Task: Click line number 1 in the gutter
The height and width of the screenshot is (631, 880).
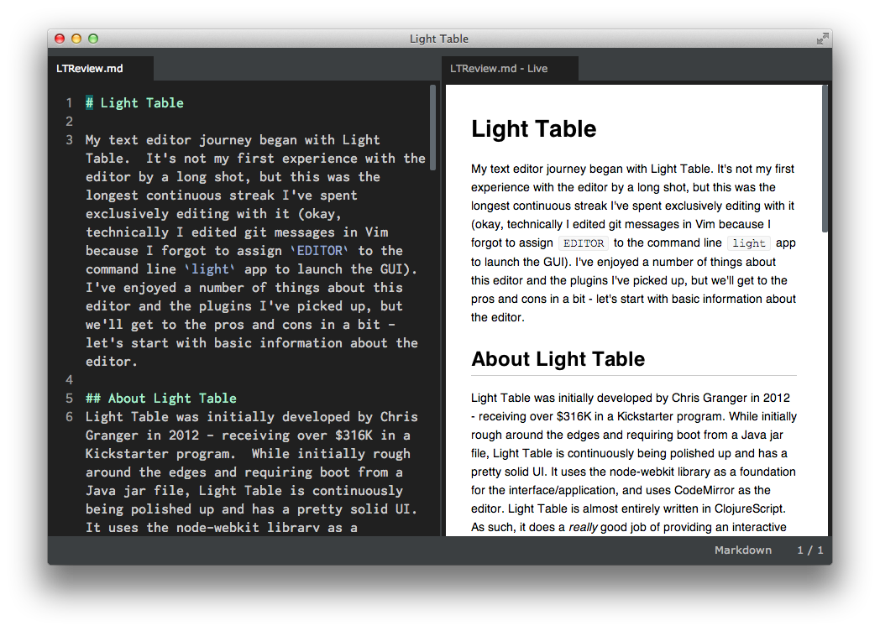Action: 69,103
